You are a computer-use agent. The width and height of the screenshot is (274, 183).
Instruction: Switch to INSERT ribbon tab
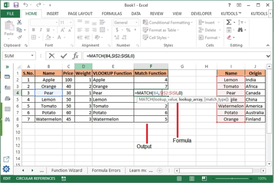[52, 14]
